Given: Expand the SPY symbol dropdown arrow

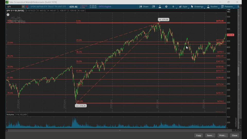Looking at the screenshot, I should [x=23, y=6].
